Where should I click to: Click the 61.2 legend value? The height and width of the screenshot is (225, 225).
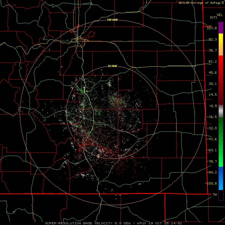[x=213, y=61]
